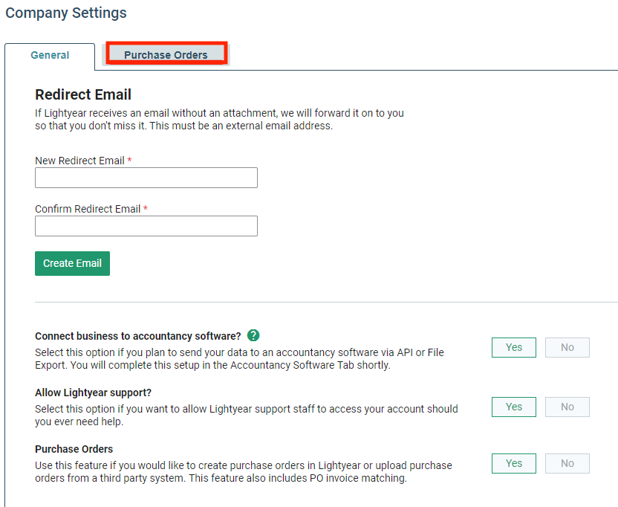Image resolution: width=618 pixels, height=507 pixels.
Task: Disable Purchase Orders feature with No
Action: pos(567,463)
